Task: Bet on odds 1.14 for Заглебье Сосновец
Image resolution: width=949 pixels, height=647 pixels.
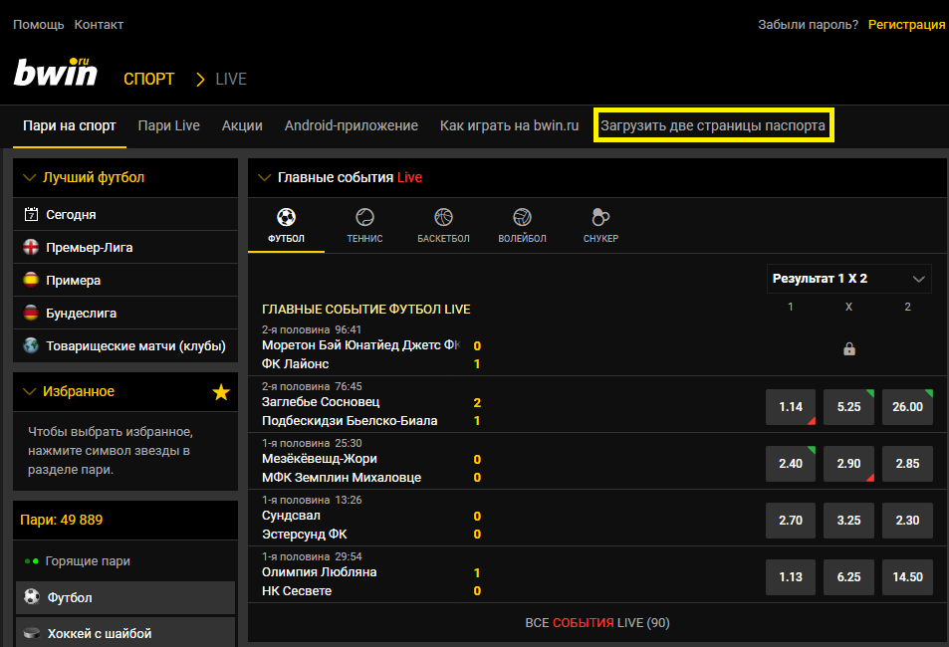Action: pyautogui.click(x=791, y=407)
